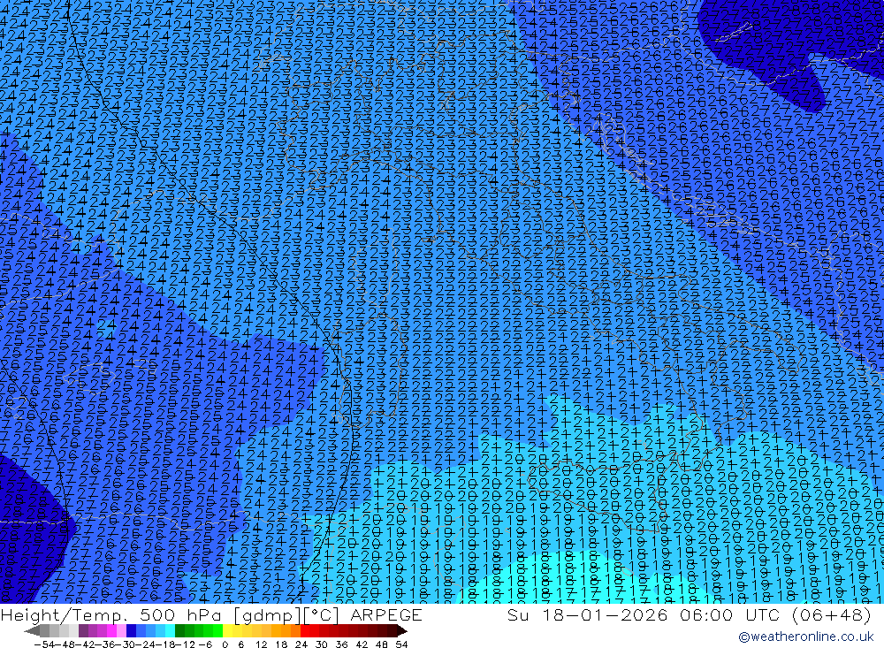Click the bright red legend swatch above 24
The width and height of the screenshot is (884, 648).
tap(305, 631)
